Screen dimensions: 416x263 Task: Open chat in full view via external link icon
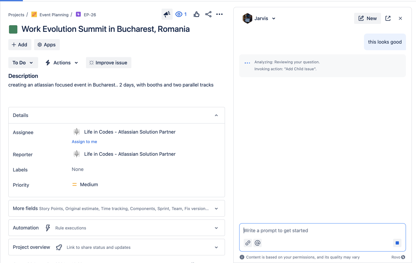pos(388,18)
